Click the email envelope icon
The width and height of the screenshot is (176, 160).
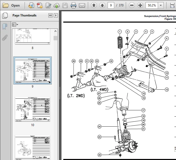click(x=82, y=5)
